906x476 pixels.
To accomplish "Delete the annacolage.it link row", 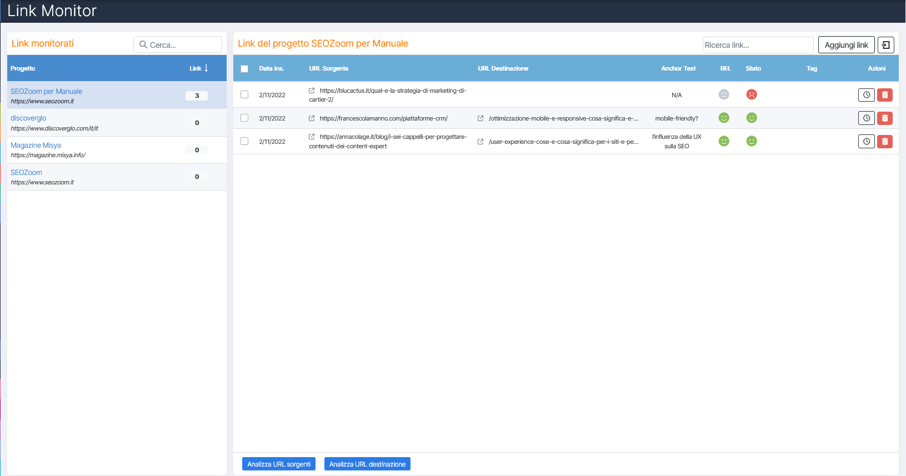I will tap(885, 141).
